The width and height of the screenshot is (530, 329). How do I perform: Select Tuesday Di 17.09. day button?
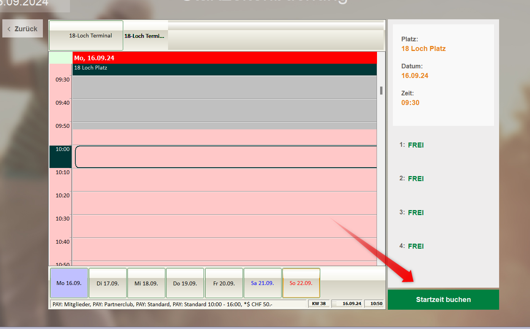click(x=108, y=283)
